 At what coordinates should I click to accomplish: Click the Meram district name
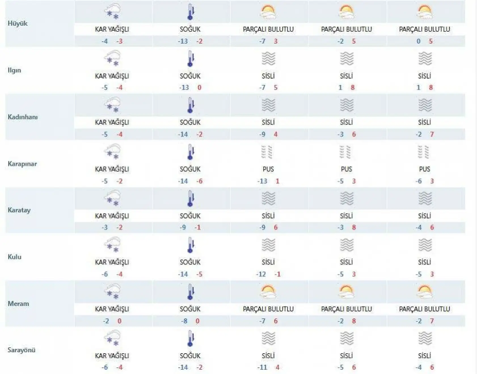point(18,304)
